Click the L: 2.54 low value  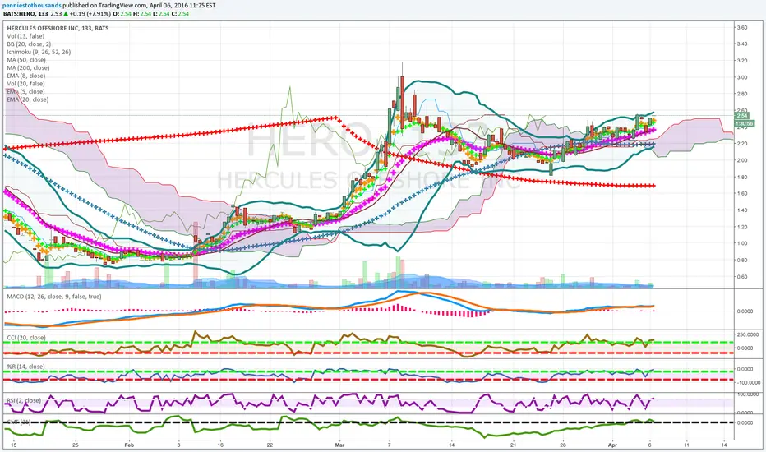pyautogui.click(x=161, y=14)
